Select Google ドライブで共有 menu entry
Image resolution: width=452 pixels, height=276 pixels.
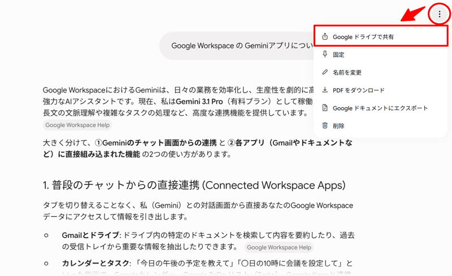380,36
